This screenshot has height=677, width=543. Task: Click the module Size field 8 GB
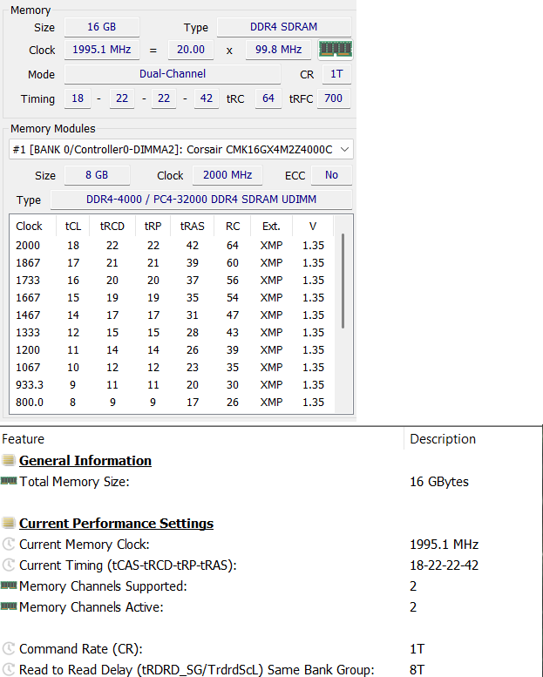(x=98, y=175)
